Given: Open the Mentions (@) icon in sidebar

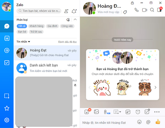Looking at the screenshot, I should (x=7, y=50).
